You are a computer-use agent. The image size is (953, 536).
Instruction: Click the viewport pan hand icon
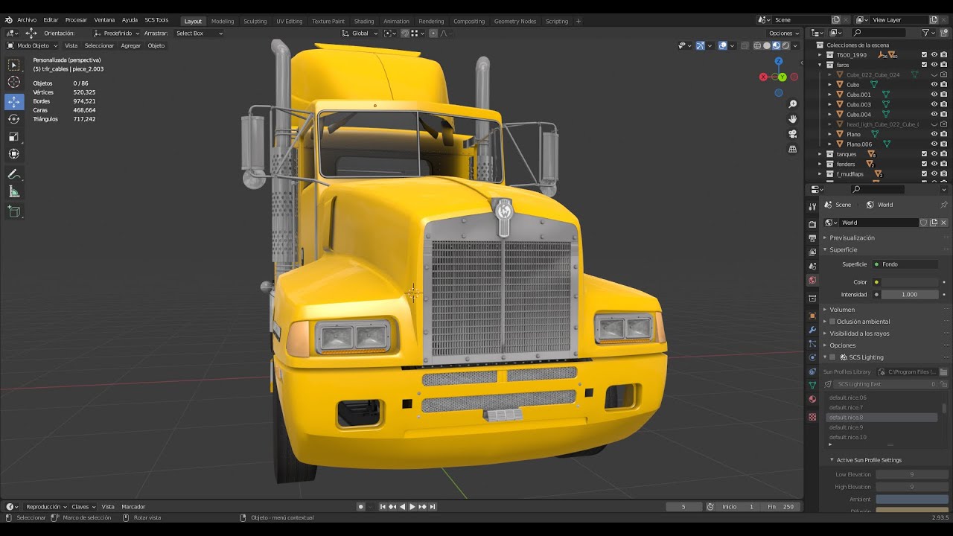pyautogui.click(x=793, y=119)
